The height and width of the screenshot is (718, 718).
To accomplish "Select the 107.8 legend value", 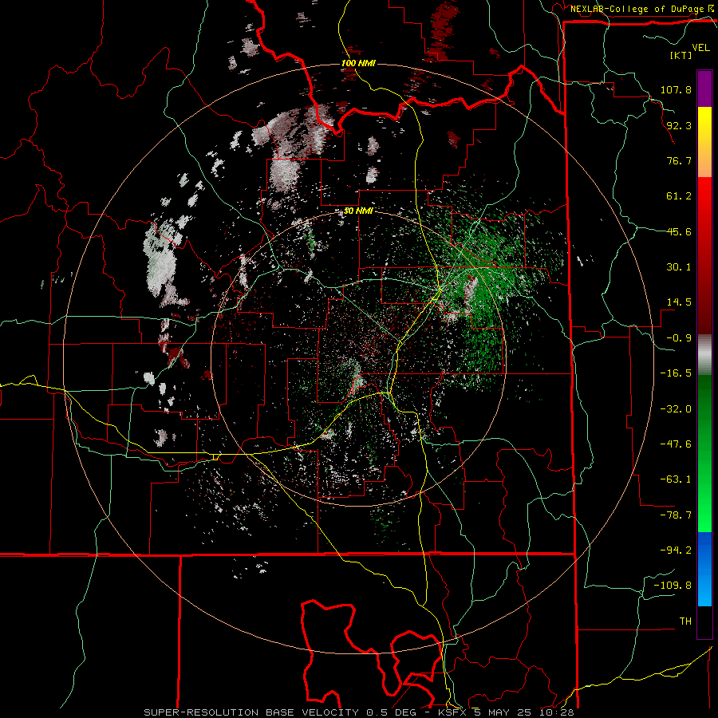I will (x=676, y=89).
